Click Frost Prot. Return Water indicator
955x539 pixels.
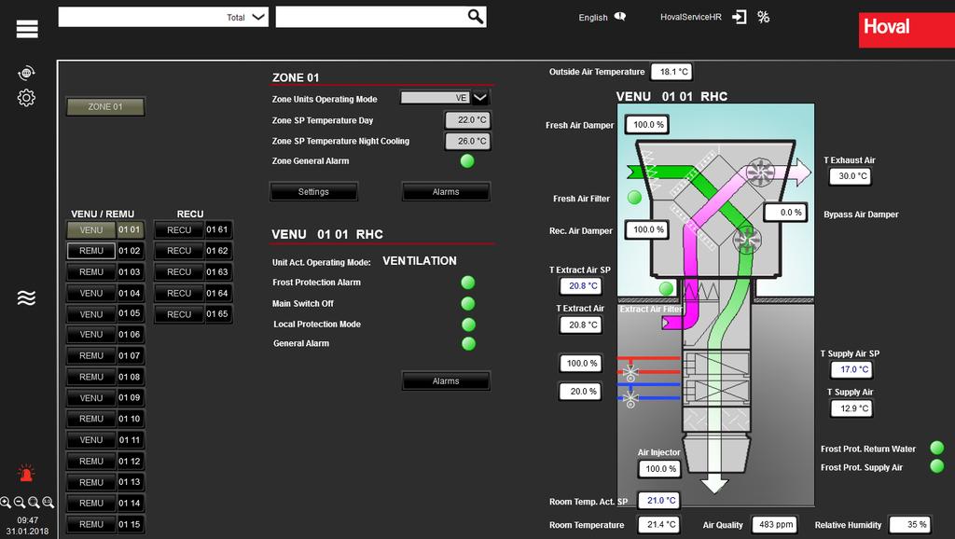pos(936,449)
